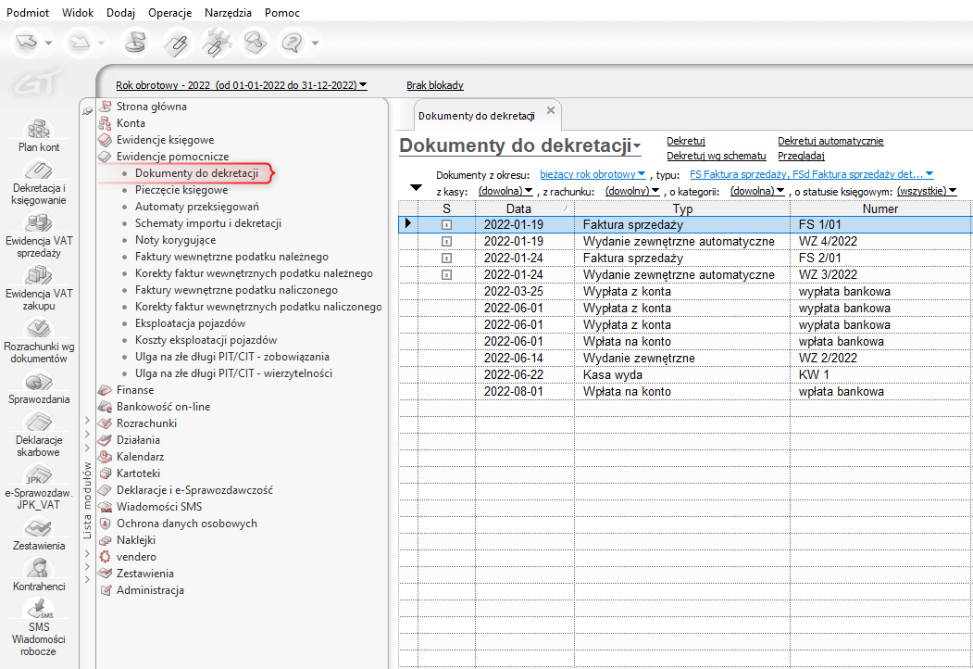Open Deklaracje skarbowe sidebar icon
This screenshot has height=669, width=973.
point(39,422)
